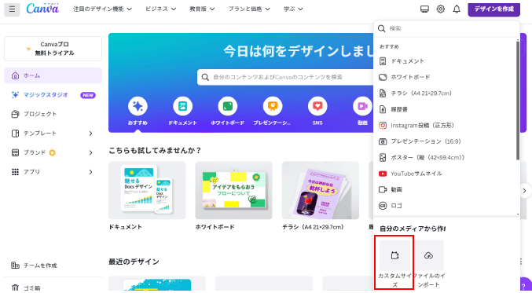Click the デザインを作成 button

pos(493,9)
